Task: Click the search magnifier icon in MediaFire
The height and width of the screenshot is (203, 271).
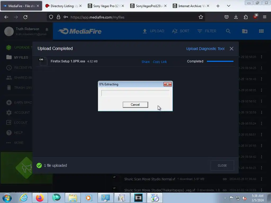Action: 228,31
